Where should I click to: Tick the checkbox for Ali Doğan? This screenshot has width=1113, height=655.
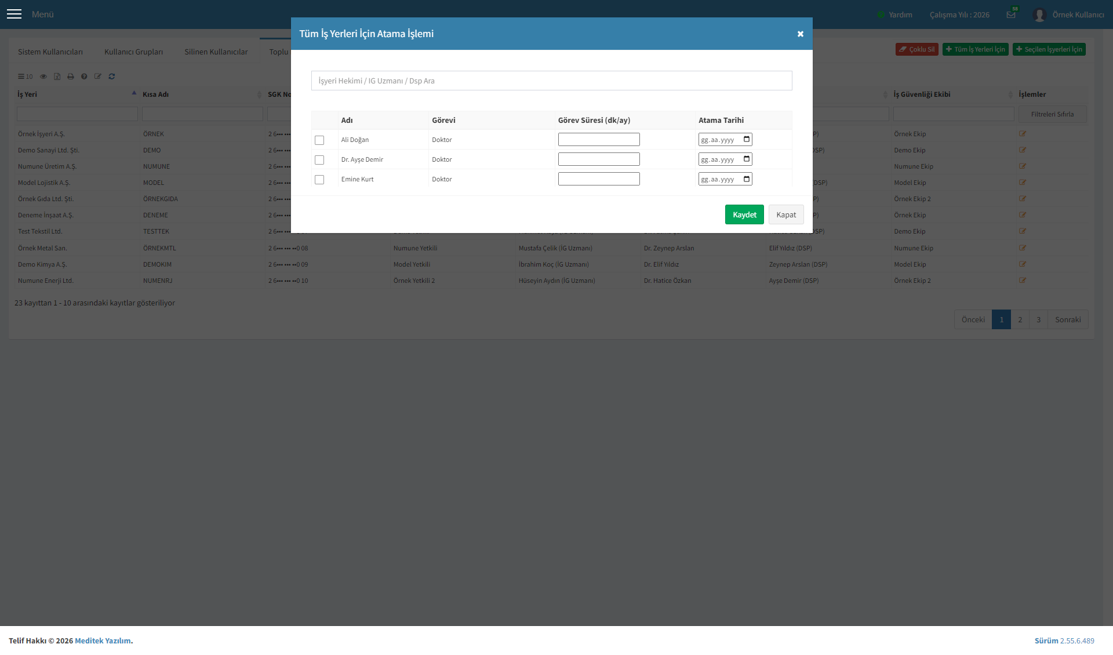click(x=319, y=140)
